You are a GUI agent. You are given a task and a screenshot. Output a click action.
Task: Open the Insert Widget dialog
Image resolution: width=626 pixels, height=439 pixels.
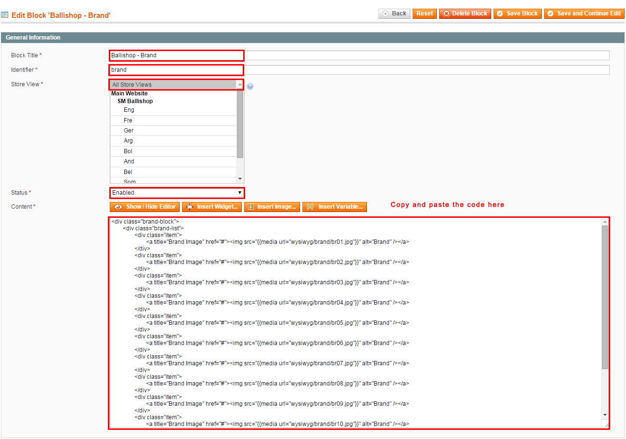212,207
